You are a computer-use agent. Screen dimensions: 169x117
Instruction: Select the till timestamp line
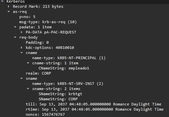(93, 104)
